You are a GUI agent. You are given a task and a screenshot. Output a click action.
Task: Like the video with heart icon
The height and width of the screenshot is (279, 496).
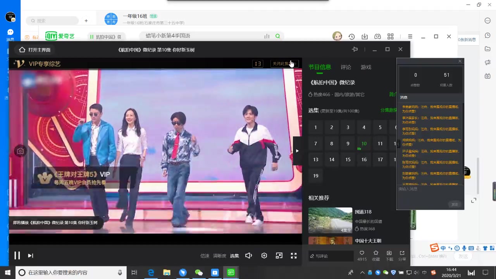pos(362,253)
